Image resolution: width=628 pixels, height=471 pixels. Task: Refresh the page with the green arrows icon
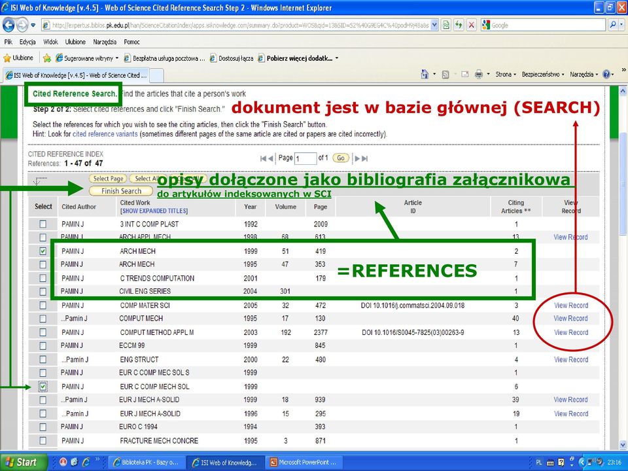click(459, 25)
